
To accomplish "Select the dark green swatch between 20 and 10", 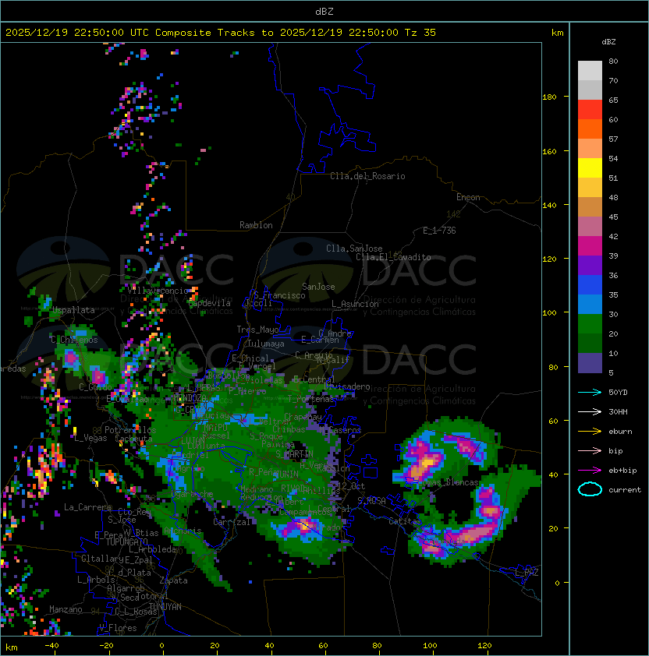I will pos(590,343).
